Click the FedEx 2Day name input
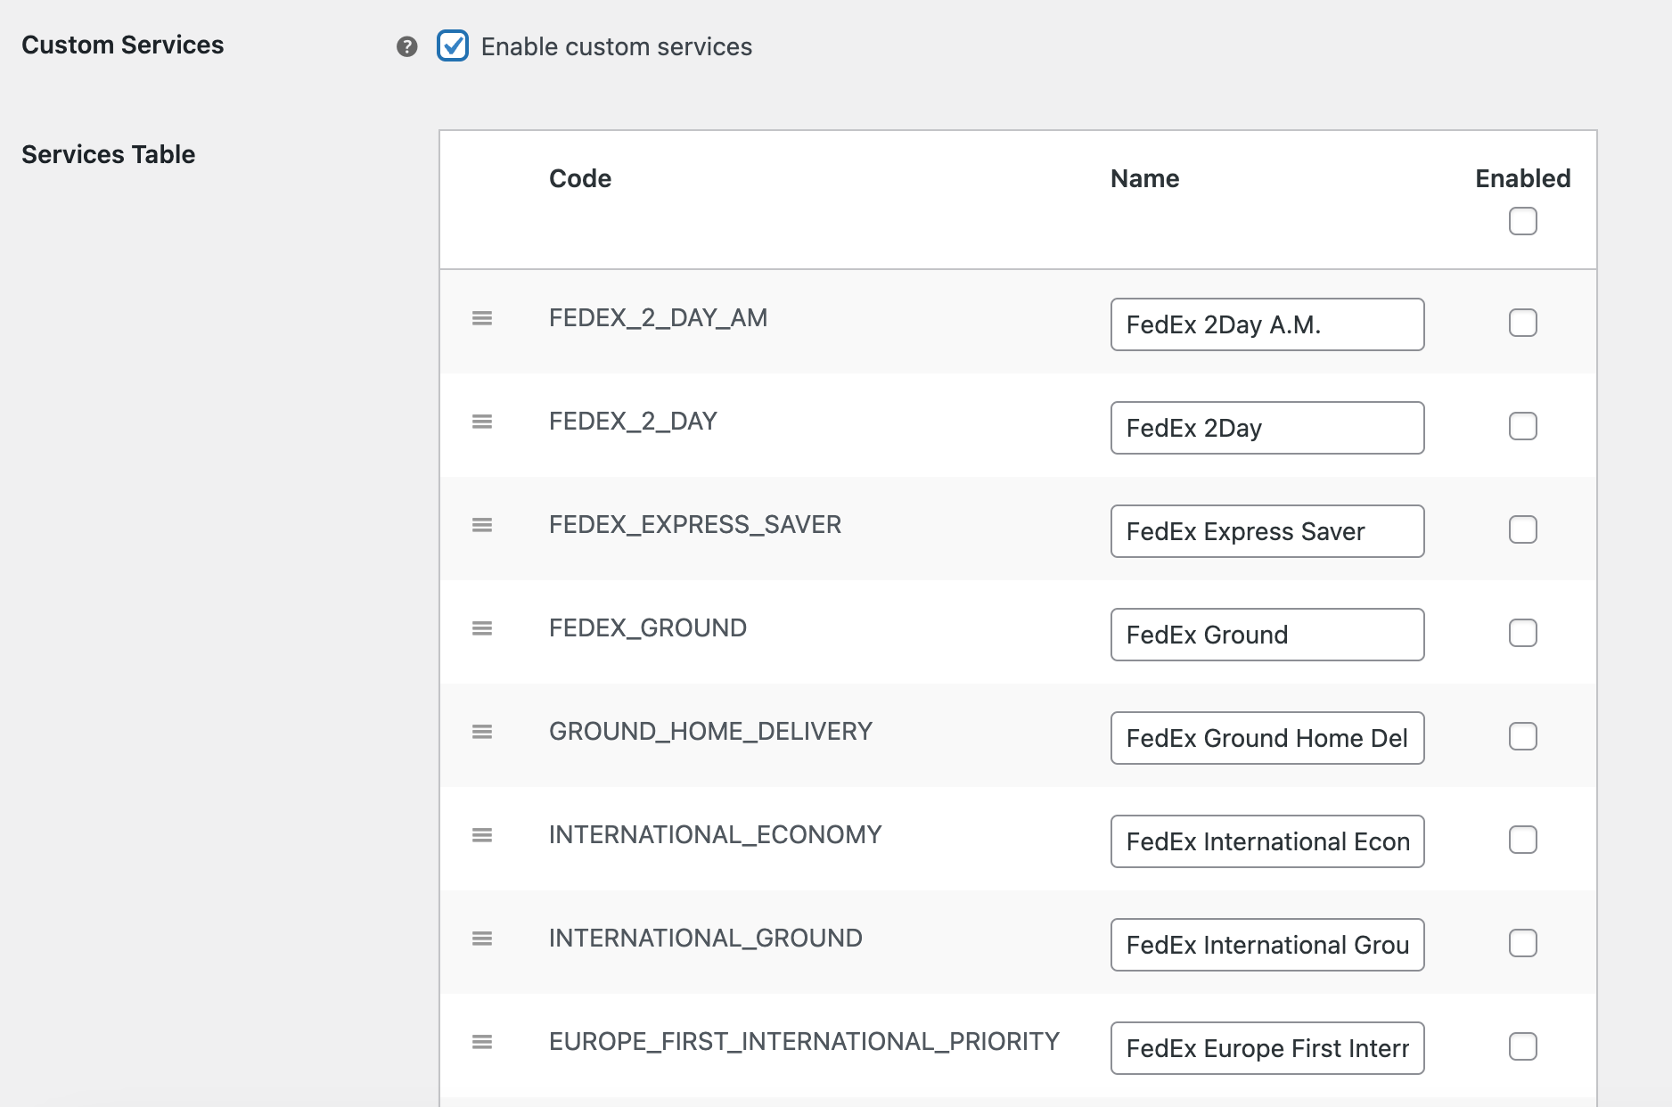Screen dimensions: 1672x1107 [x=1267, y=428]
